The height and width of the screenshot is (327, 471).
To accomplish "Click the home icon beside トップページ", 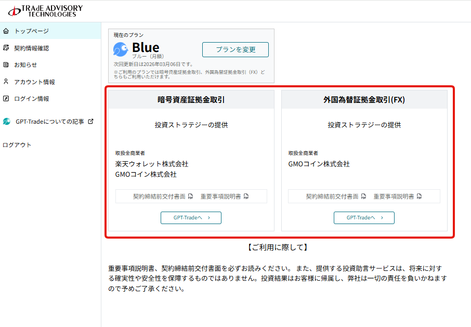I will click(6, 31).
